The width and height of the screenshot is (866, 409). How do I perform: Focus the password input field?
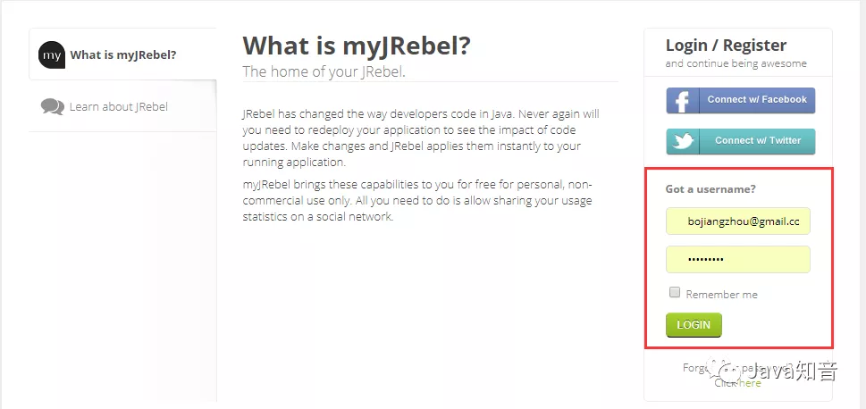pos(738,259)
